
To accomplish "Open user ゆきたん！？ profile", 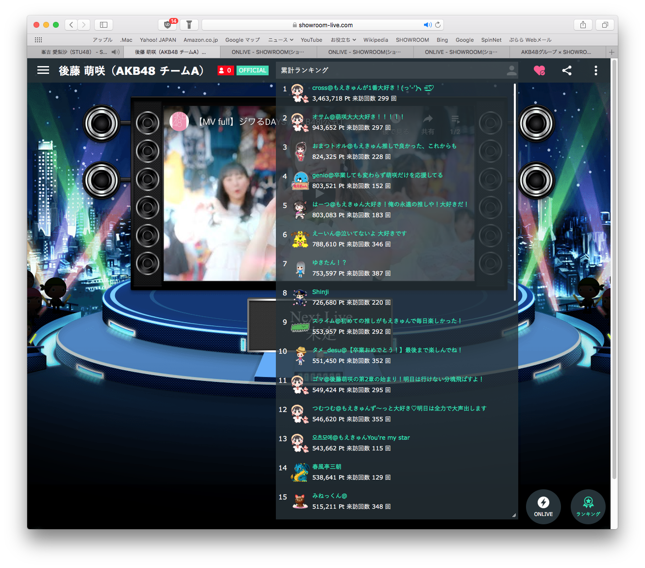I will click(329, 263).
